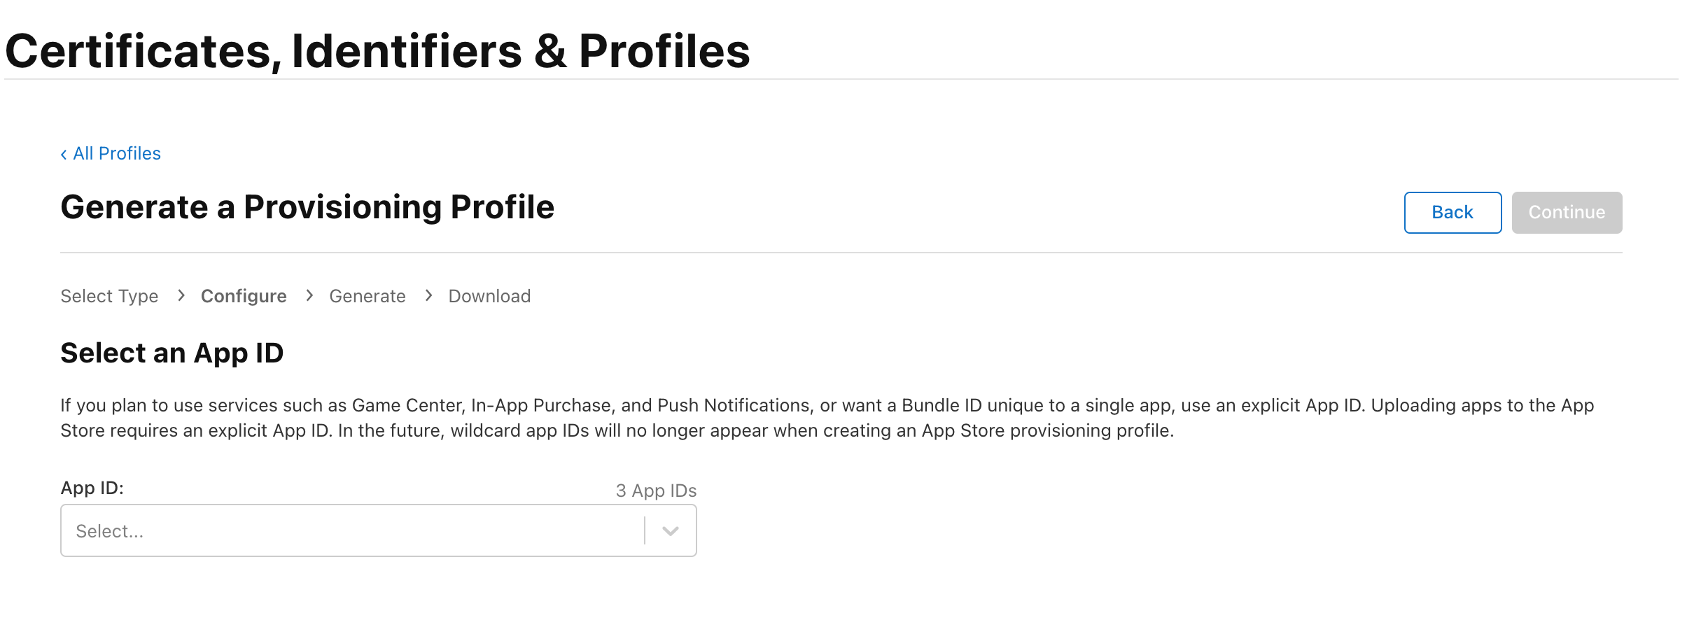Open the App ID Select... combo box
This screenshot has height=634, width=1701.
[378, 530]
